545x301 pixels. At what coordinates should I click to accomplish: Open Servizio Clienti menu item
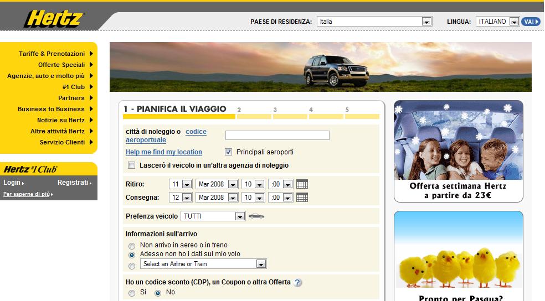click(62, 142)
